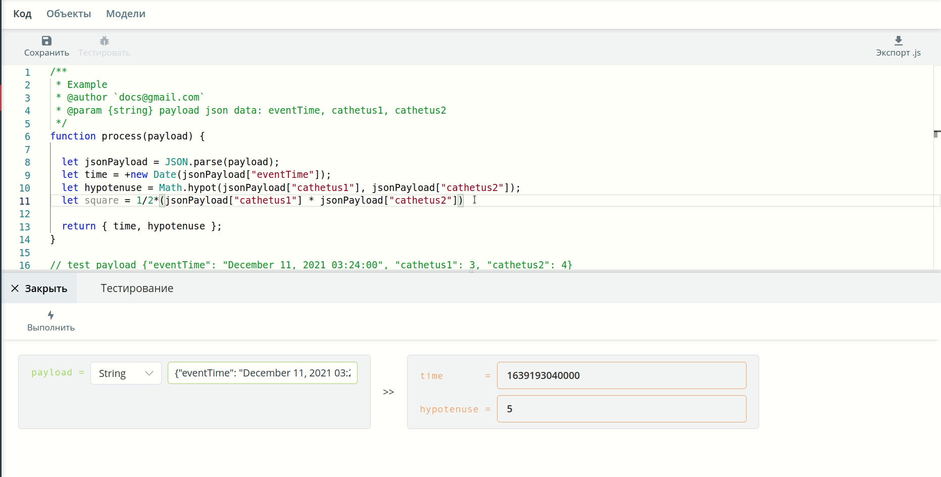Click the '@param {string} payload' comment line

251,111
